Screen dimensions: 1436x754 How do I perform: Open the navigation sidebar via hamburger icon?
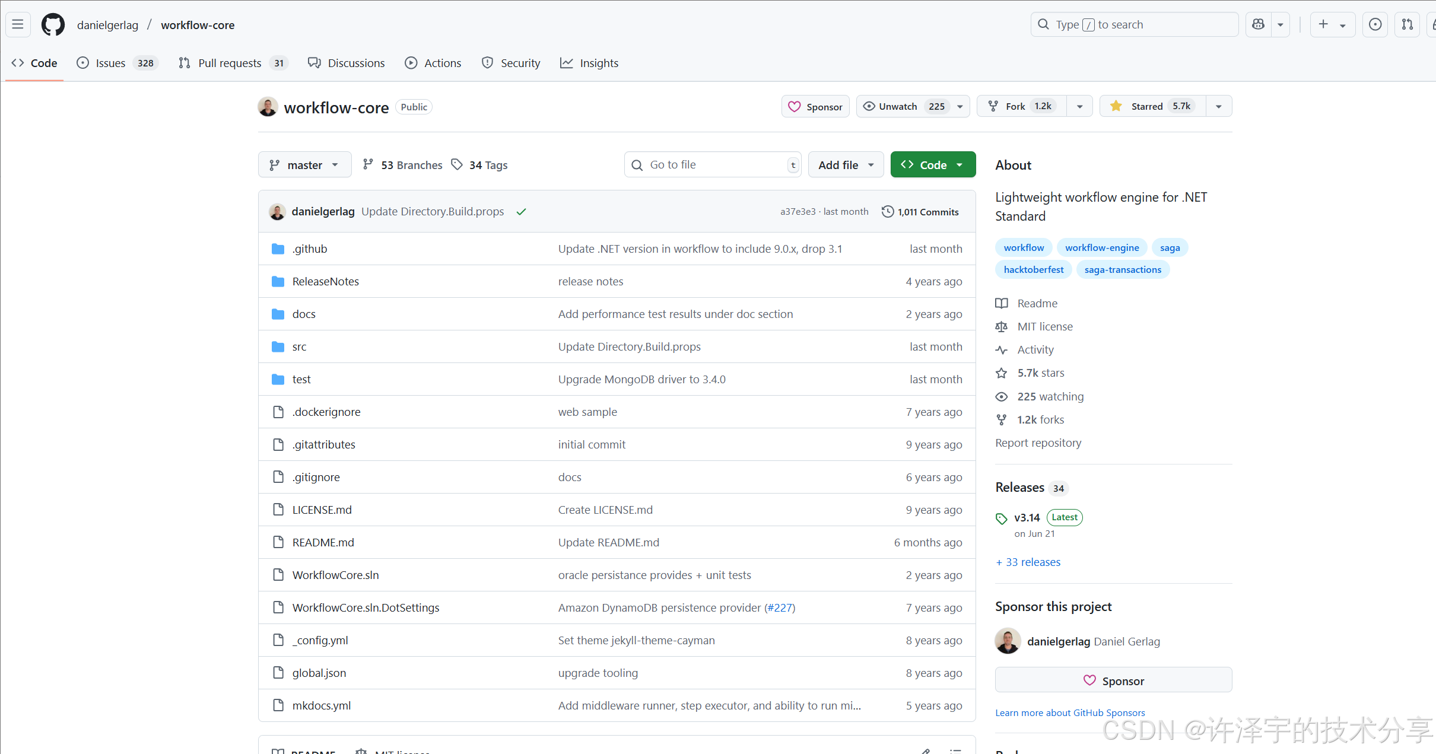pyautogui.click(x=17, y=24)
